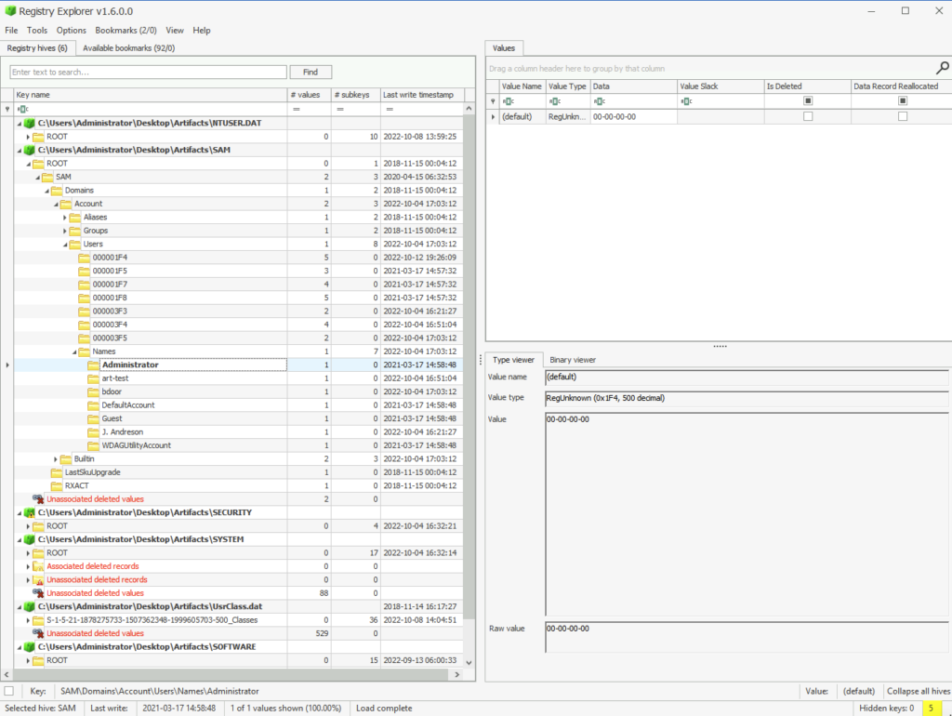Click the Key name column filter icon
952x716 pixels.
22,109
